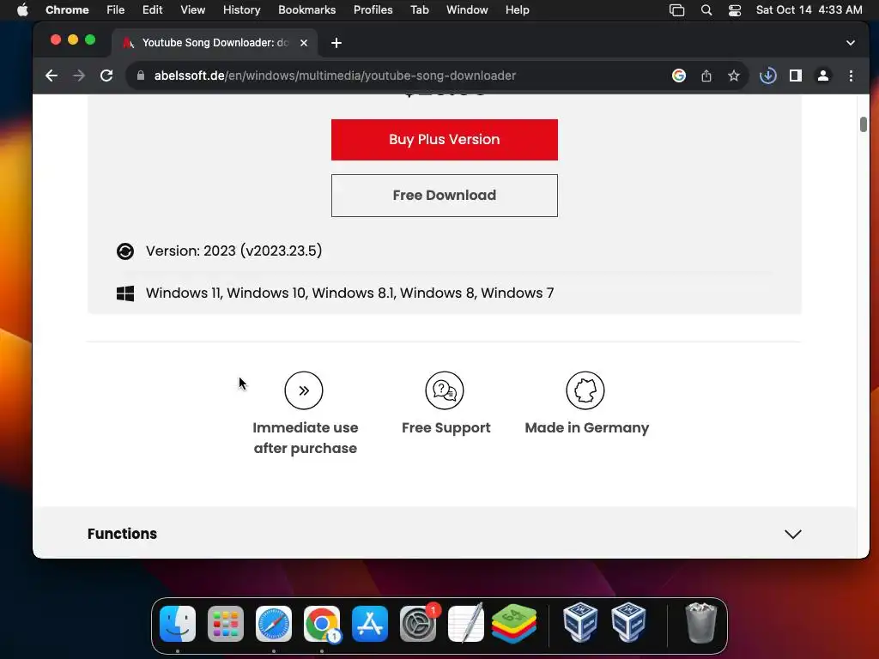Click the Immediate use after purchase label
Screen dimensions: 879x659
[306, 438]
